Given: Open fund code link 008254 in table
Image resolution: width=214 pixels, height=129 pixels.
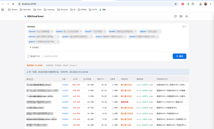Looking at the screenshot, I should tap(65, 108).
